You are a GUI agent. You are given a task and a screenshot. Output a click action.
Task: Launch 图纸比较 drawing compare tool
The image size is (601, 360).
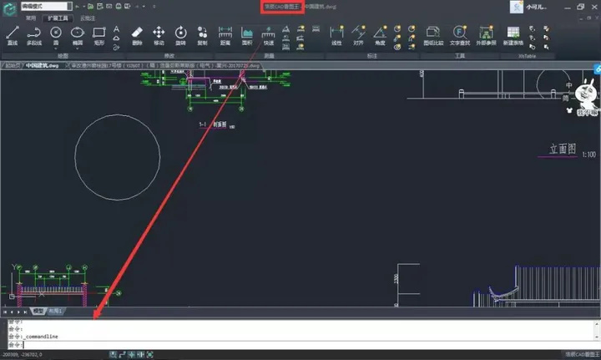pyautogui.click(x=433, y=36)
